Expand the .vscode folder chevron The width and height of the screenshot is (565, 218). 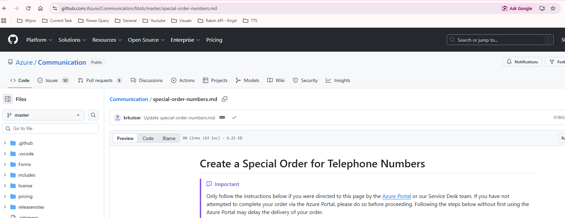[x=5, y=154]
